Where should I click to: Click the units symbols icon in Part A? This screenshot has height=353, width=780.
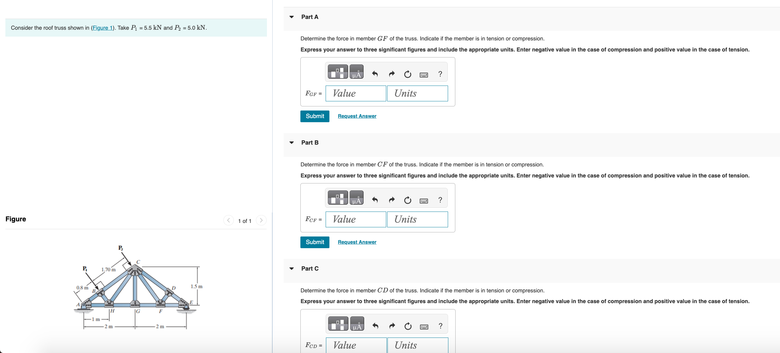point(356,72)
